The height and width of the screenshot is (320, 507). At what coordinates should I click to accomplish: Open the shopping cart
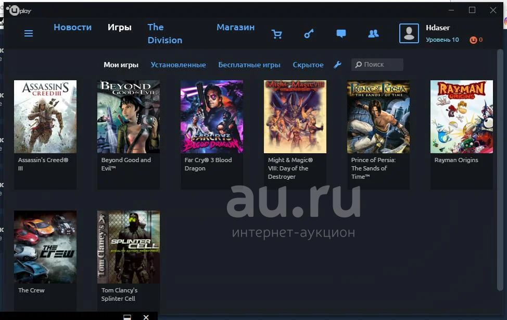click(x=277, y=34)
